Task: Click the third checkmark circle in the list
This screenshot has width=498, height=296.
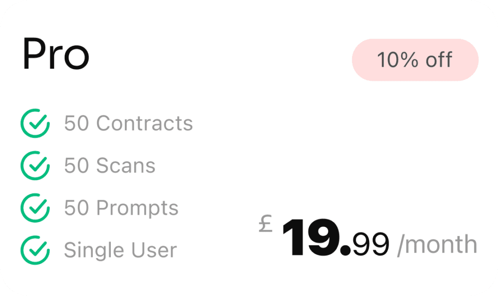Action: (35, 208)
